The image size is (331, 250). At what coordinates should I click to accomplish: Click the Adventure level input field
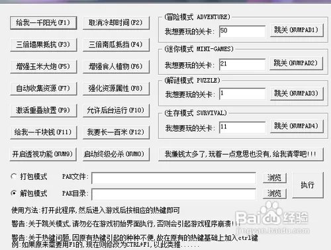[x=242, y=31]
